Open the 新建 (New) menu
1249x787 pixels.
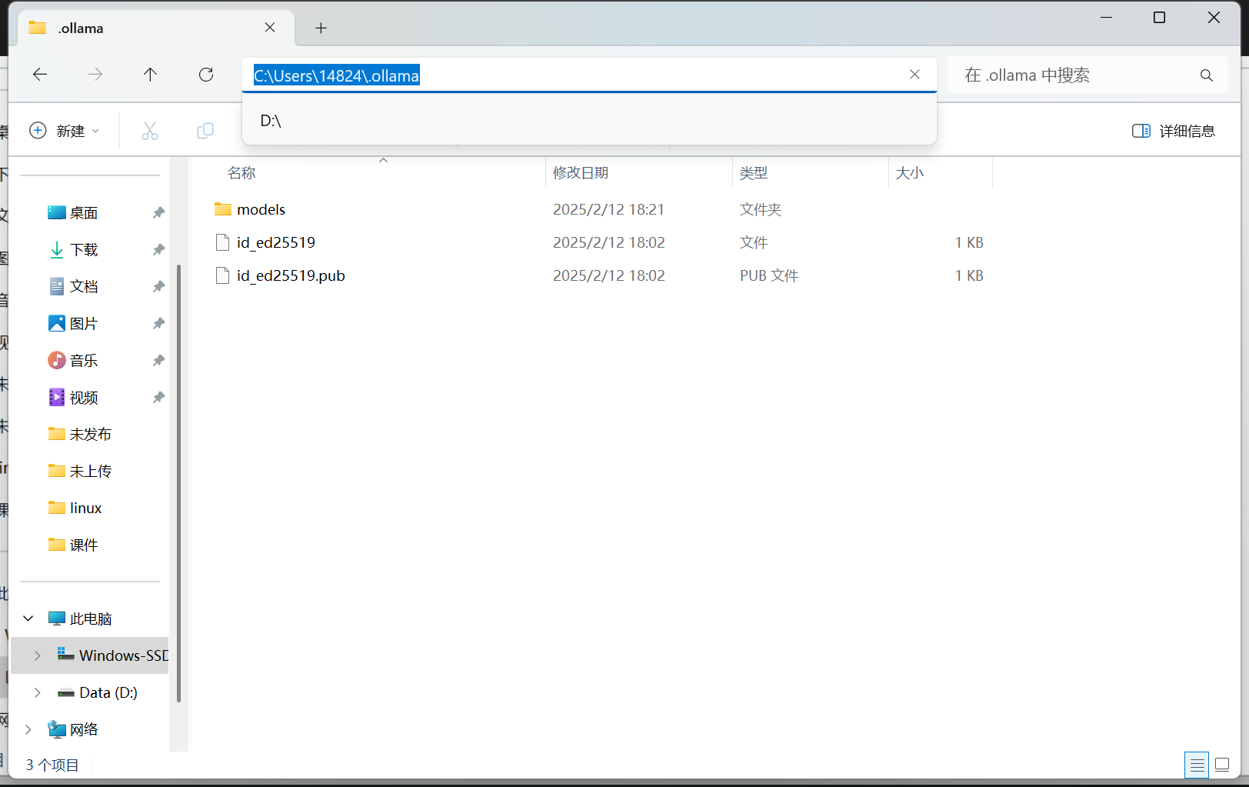(x=65, y=131)
